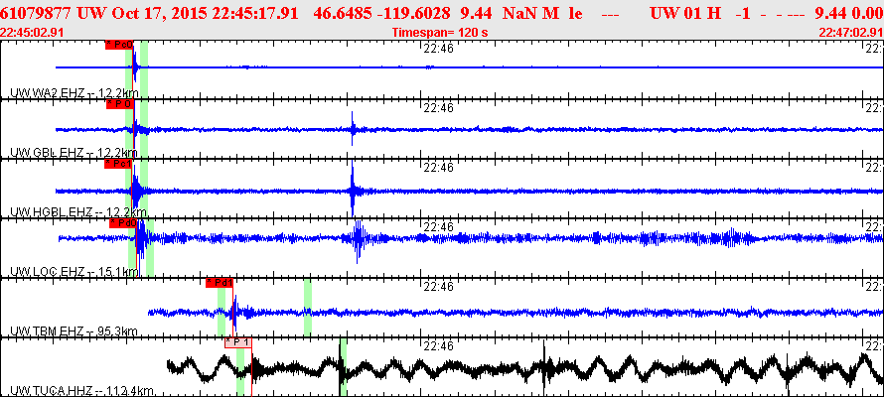The width and height of the screenshot is (884, 397).
Task: Select the UW.TUCA HHZ 112.4km channel label
Action: (82, 391)
